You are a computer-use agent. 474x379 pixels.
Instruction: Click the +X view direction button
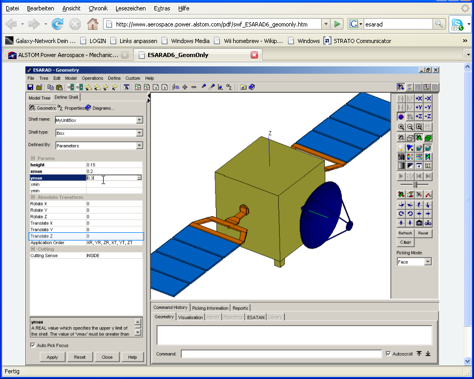pyautogui.click(x=419, y=99)
